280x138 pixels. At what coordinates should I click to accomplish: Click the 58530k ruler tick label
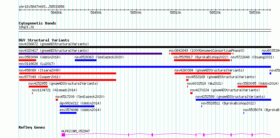pos(255,13)
